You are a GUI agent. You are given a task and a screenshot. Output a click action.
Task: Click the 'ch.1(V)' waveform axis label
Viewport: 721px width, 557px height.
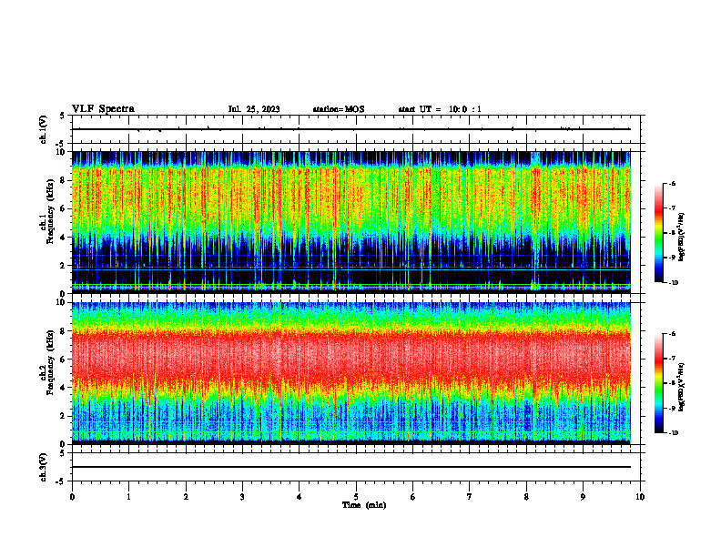(44, 129)
